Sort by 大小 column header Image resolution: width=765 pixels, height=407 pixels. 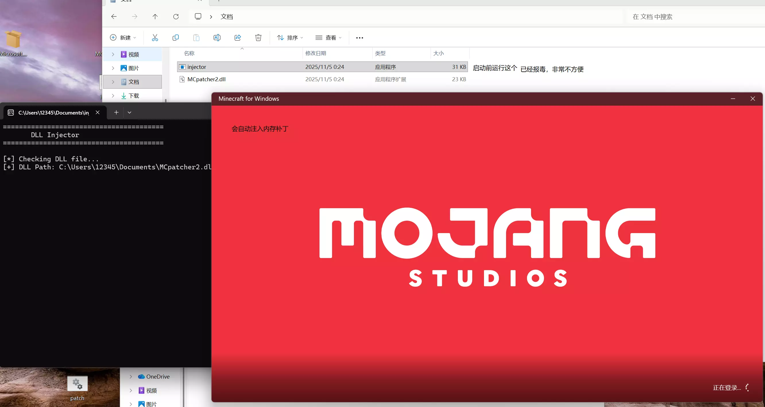pos(438,53)
